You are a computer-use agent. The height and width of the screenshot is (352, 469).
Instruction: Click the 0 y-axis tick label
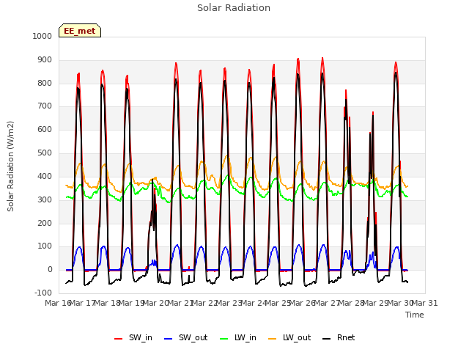point(50,269)
